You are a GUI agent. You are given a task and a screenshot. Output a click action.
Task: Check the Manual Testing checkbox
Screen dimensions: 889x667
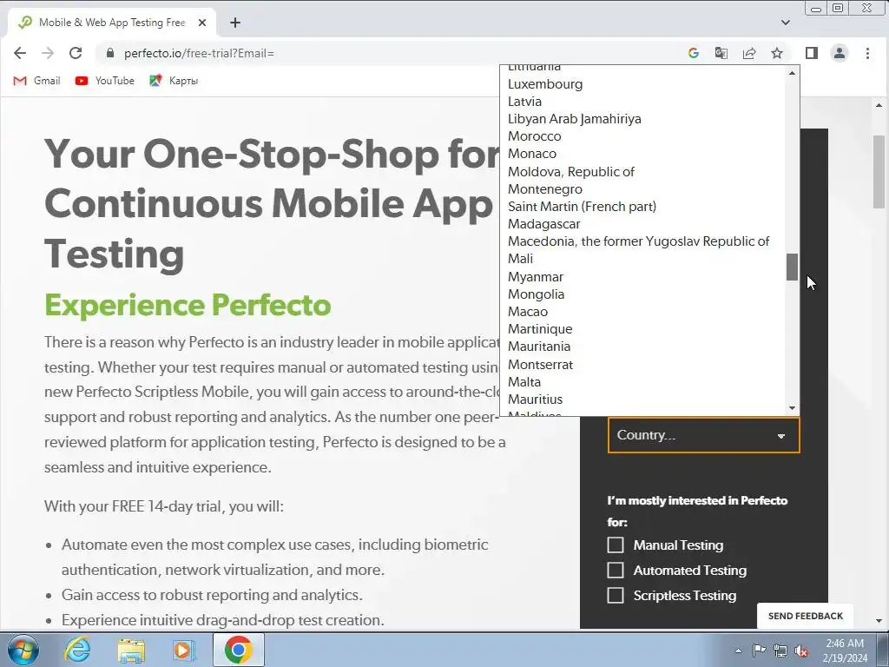point(616,545)
